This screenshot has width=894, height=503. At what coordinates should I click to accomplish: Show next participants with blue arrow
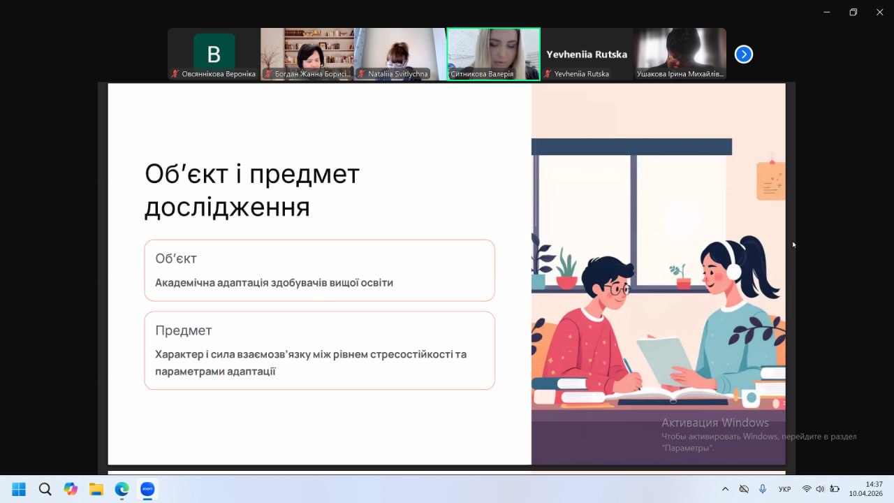[x=744, y=54]
